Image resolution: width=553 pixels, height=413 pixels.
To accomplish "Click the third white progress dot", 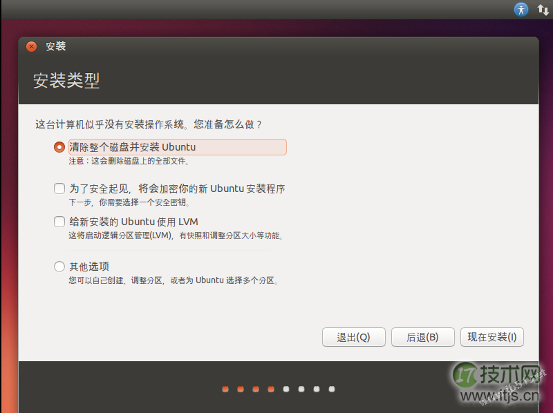I will [x=317, y=389].
